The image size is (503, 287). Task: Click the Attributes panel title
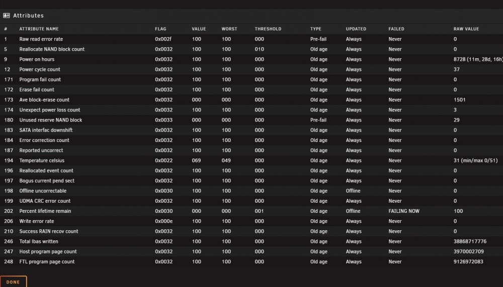[x=28, y=16]
